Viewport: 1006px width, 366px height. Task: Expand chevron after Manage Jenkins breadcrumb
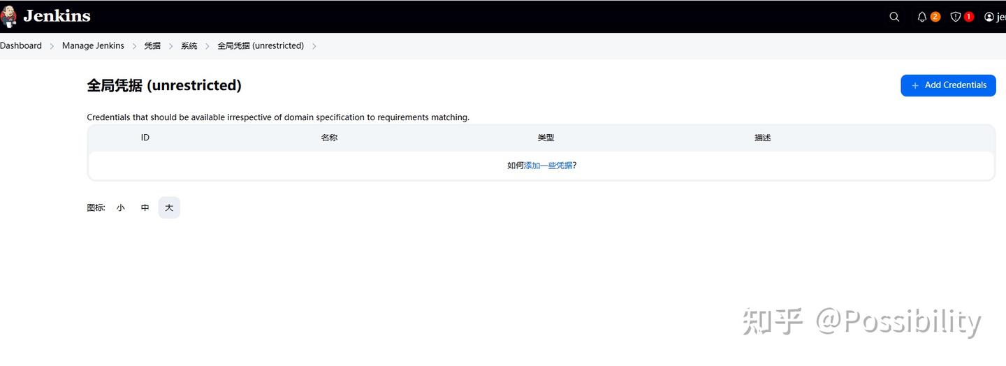click(x=134, y=46)
